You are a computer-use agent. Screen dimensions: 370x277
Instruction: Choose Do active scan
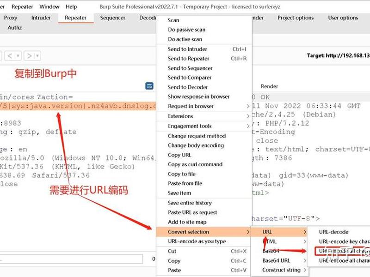(204, 39)
